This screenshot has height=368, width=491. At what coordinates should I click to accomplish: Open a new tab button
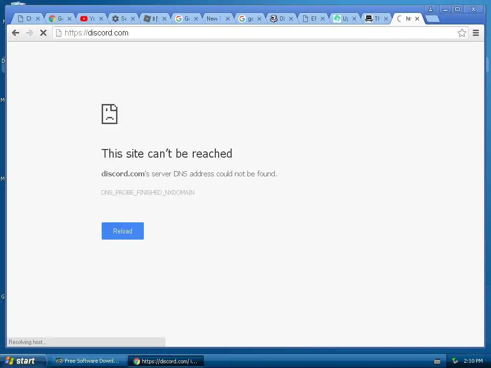coord(433,19)
